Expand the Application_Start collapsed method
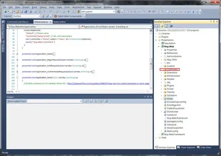This screenshot has width=221, height=156. [17, 54]
